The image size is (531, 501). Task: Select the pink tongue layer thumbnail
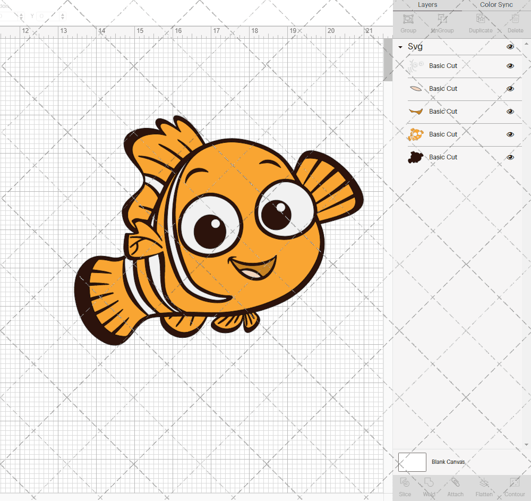click(416, 89)
